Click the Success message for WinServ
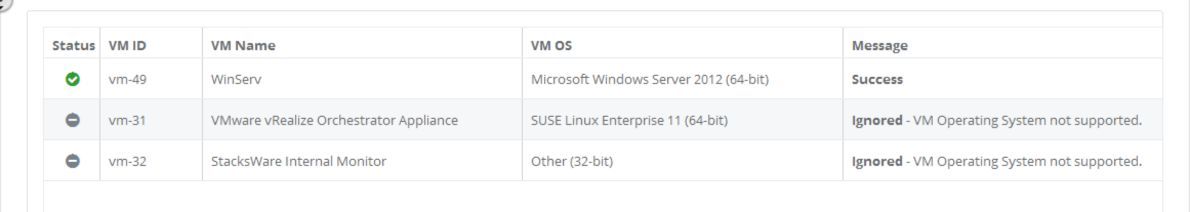 [877, 79]
